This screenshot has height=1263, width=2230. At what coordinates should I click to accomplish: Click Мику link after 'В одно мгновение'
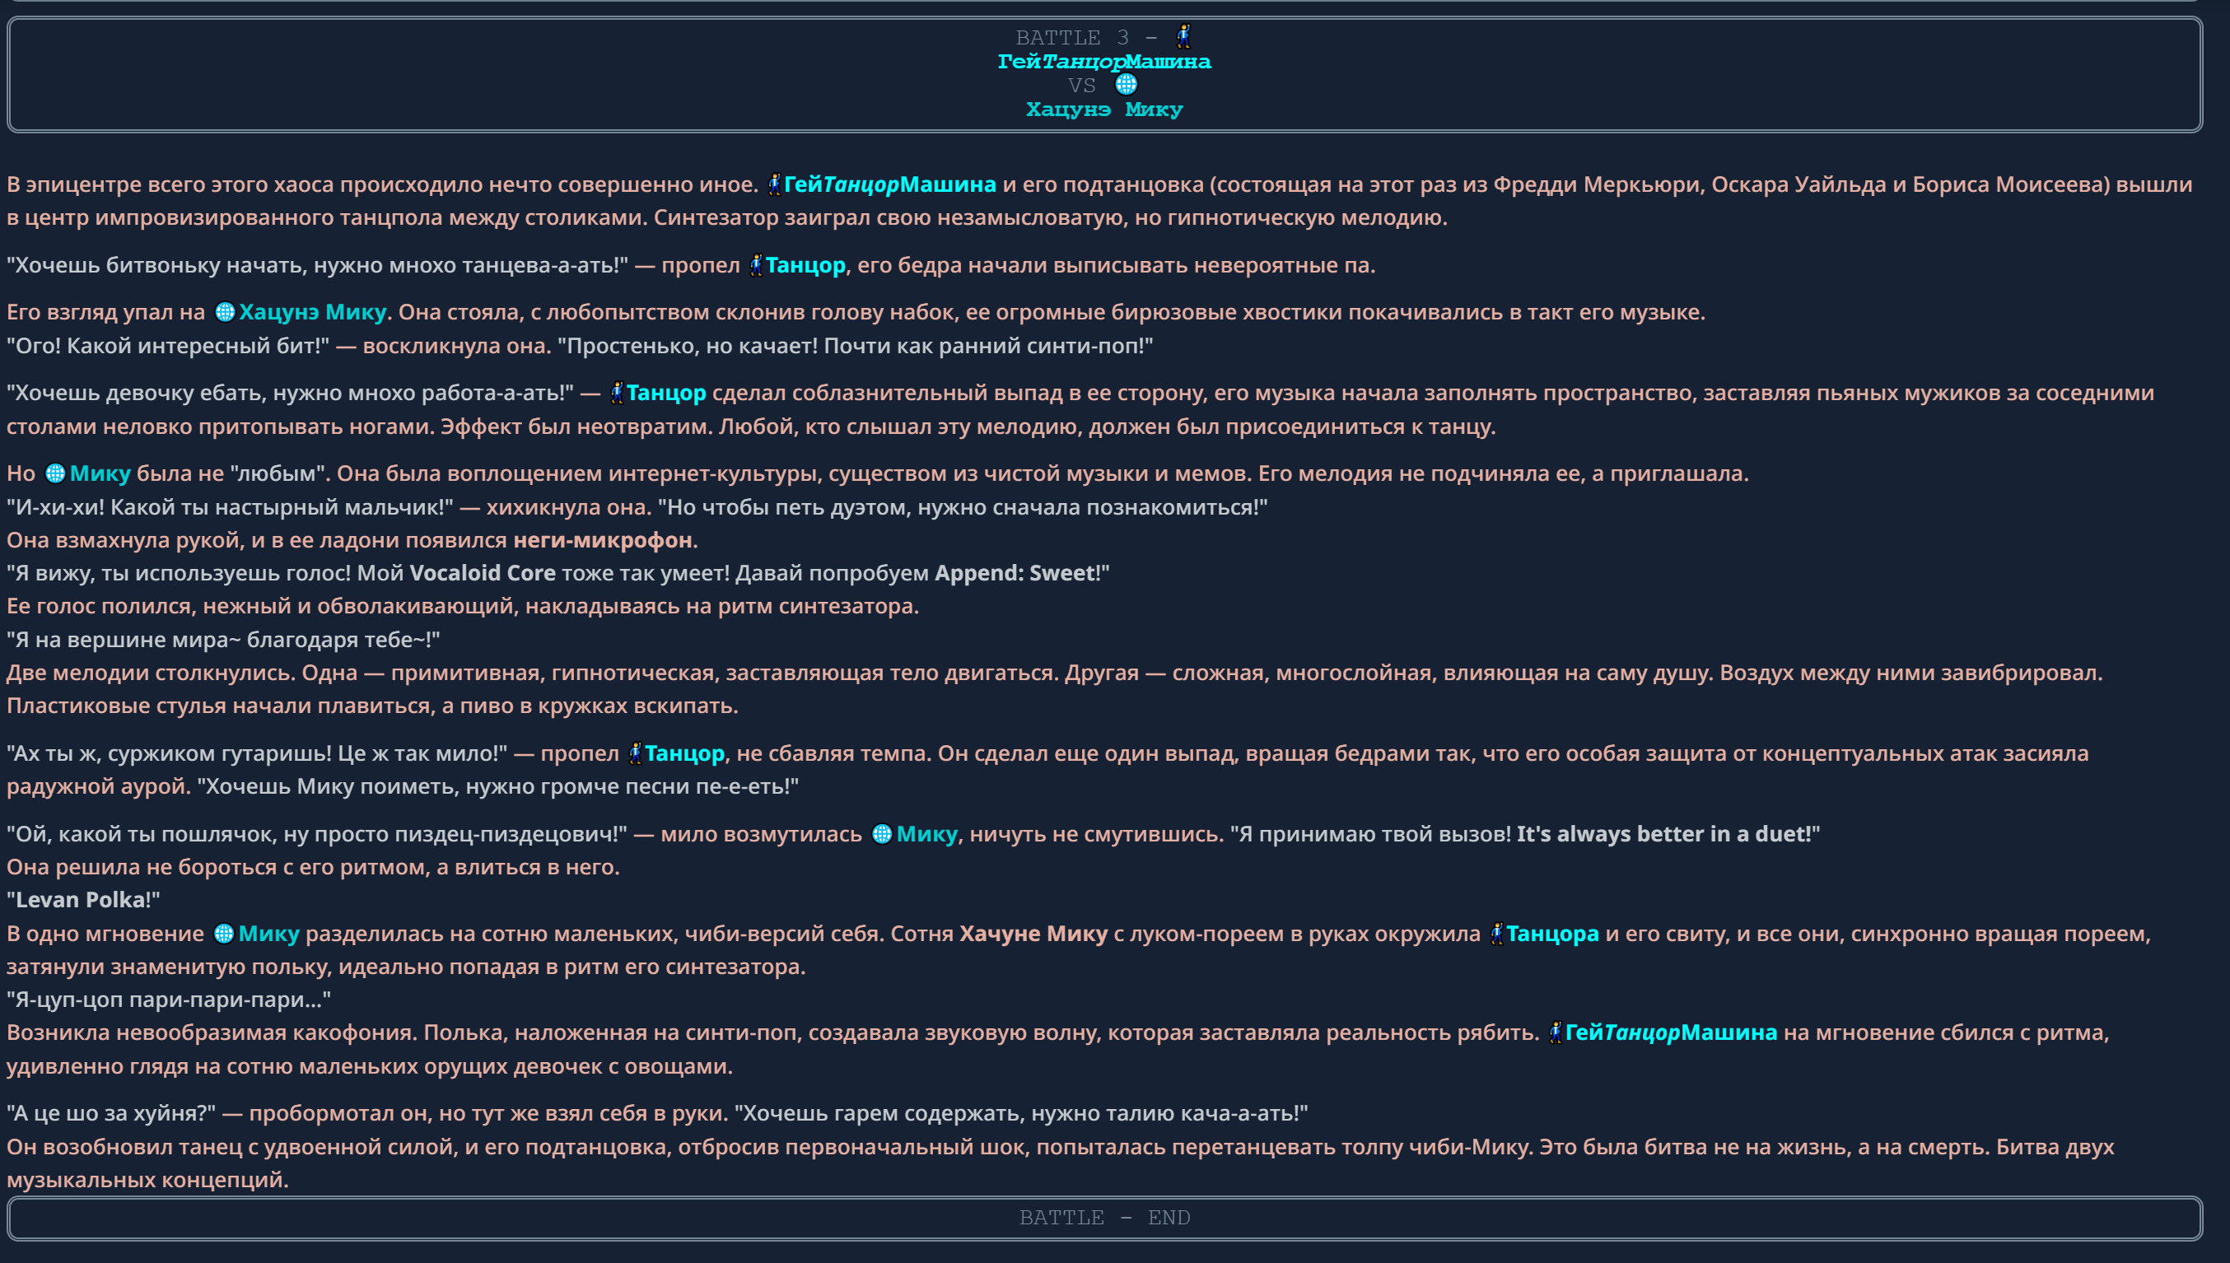269,934
